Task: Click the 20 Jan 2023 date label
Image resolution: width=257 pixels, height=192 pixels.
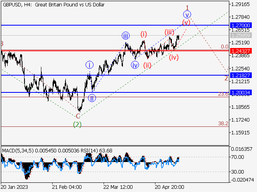Action: coord(14,187)
